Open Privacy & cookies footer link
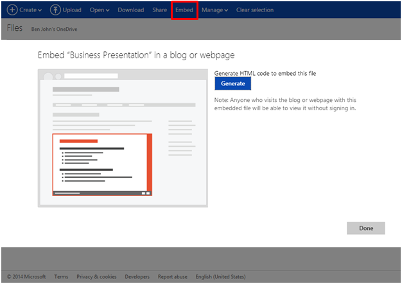The width and height of the screenshot is (402, 284). [x=96, y=276]
